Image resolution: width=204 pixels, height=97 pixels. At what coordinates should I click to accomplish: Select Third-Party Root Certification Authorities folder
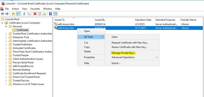tap(32, 52)
